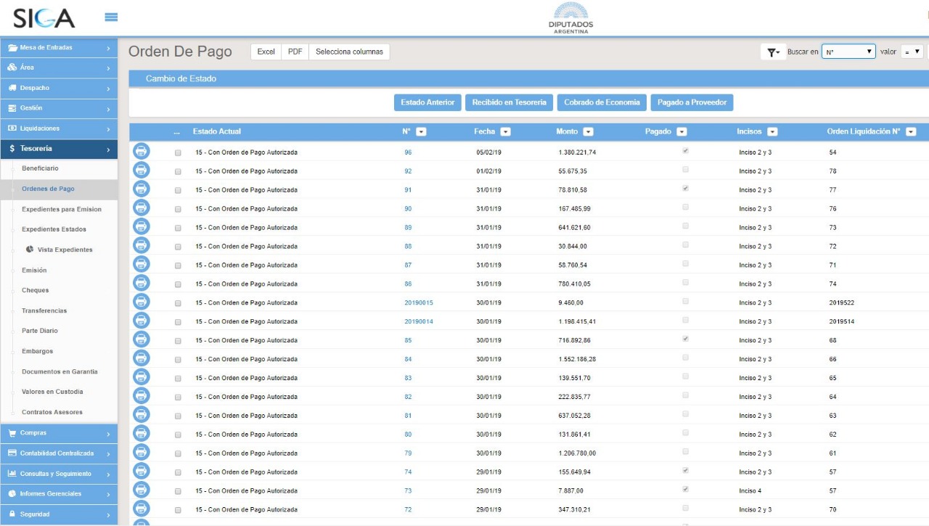Screen dimensions: 929x526
Task: Open order 20190014 link
Action: (419, 322)
